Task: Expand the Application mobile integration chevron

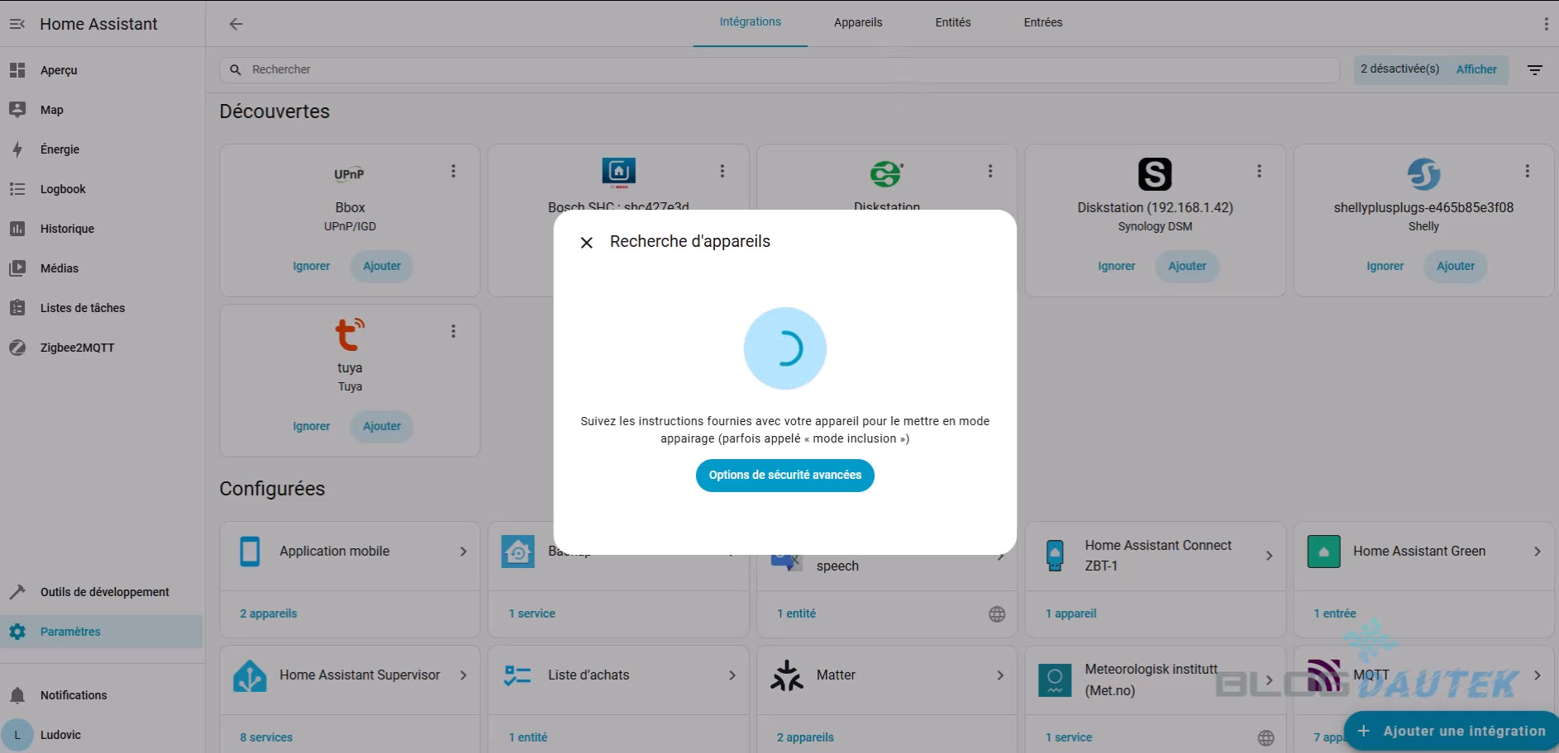Action: point(463,552)
